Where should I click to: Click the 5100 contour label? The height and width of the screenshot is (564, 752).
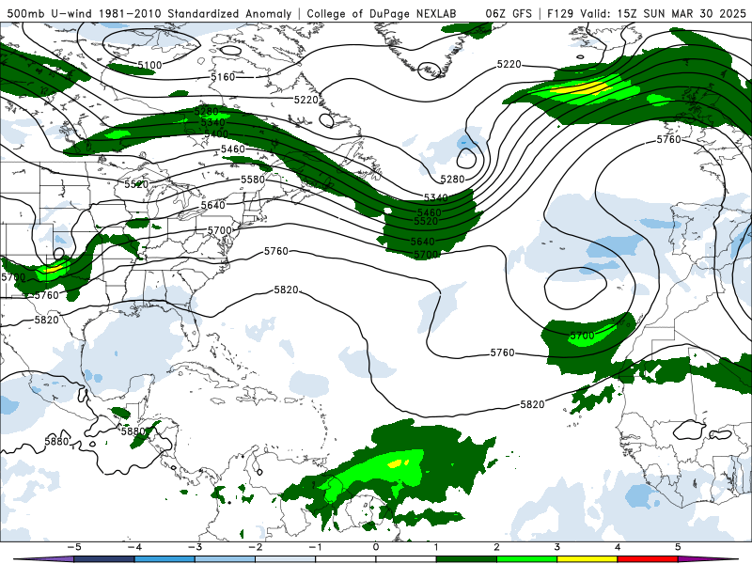149,65
